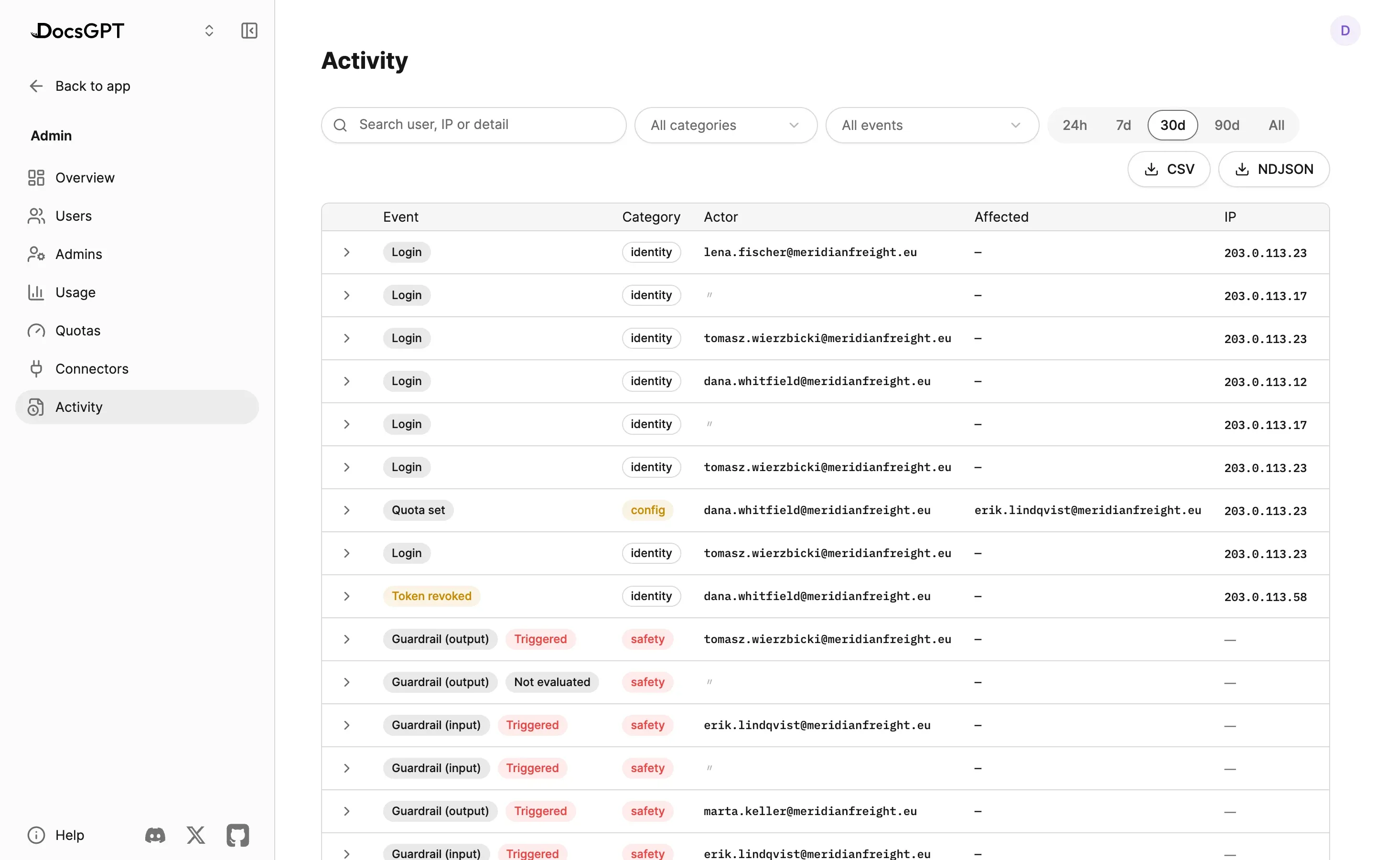
Task: Expand the Not evaluated Guardrail row
Action: coord(346,682)
